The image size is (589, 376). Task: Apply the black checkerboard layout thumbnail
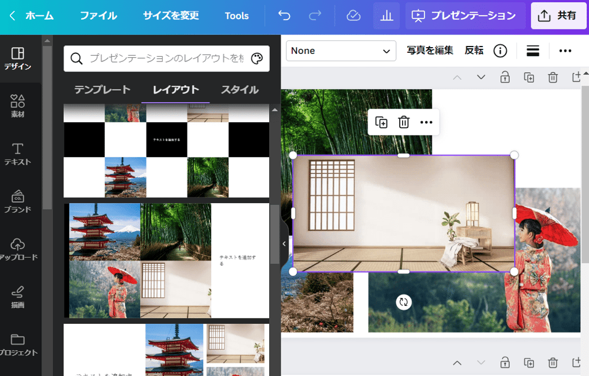point(166,151)
